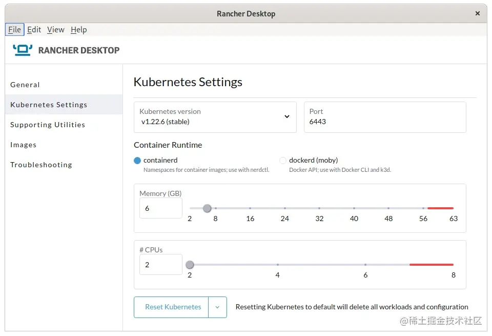This screenshot has height=336, width=492.
Task: Click the RANCHER DESKTOP header title
Action: tap(79, 50)
